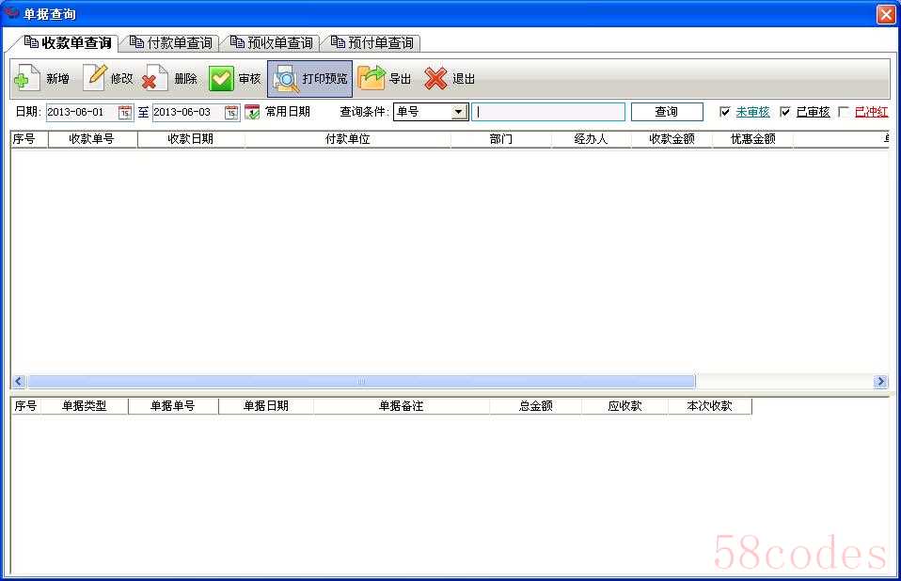Click the 查询 search button
The width and height of the screenshot is (901, 581).
pyautogui.click(x=666, y=112)
